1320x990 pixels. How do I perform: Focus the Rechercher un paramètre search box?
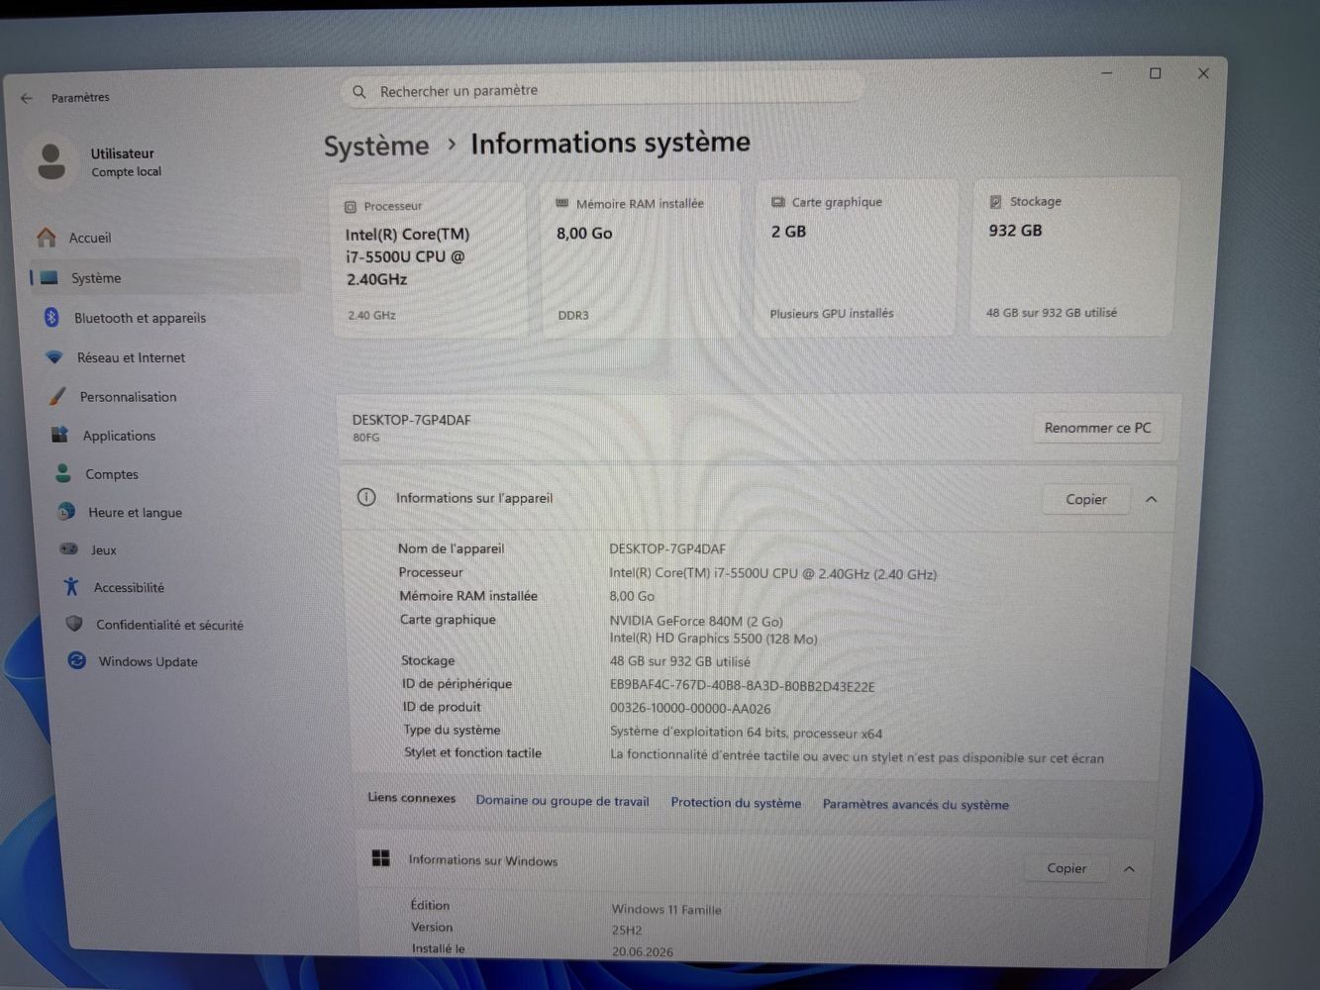pyautogui.click(x=602, y=90)
